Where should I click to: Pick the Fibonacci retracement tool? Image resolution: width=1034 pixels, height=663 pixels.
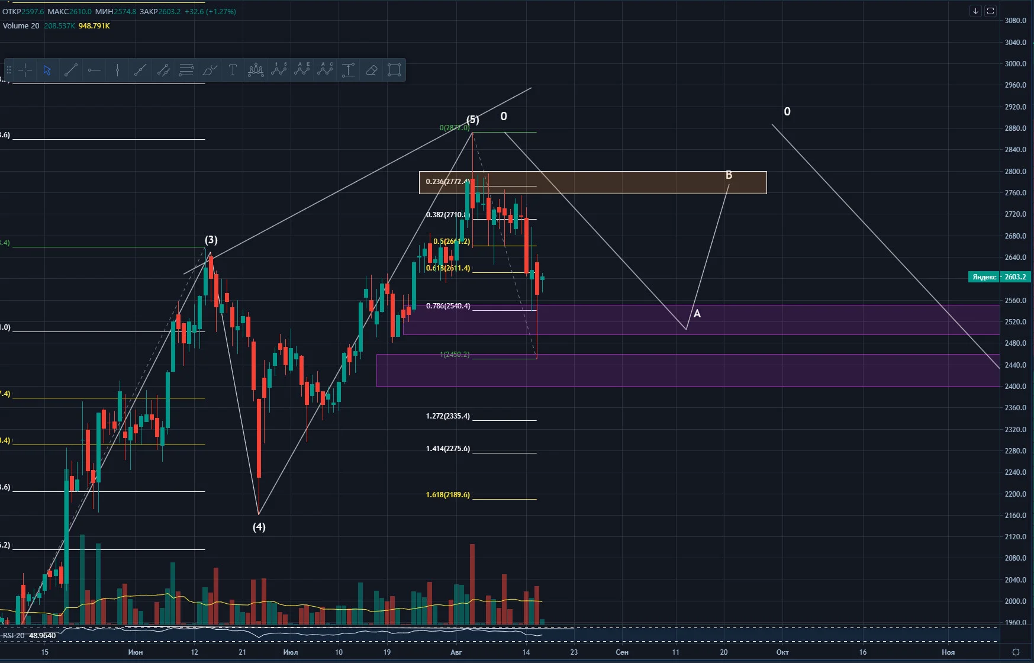[x=186, y=70]
